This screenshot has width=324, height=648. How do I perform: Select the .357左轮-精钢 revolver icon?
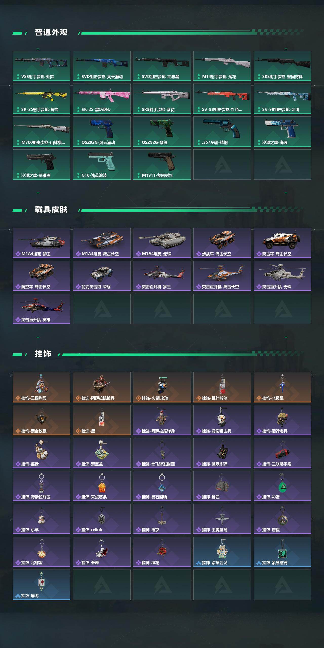(222, 132)
